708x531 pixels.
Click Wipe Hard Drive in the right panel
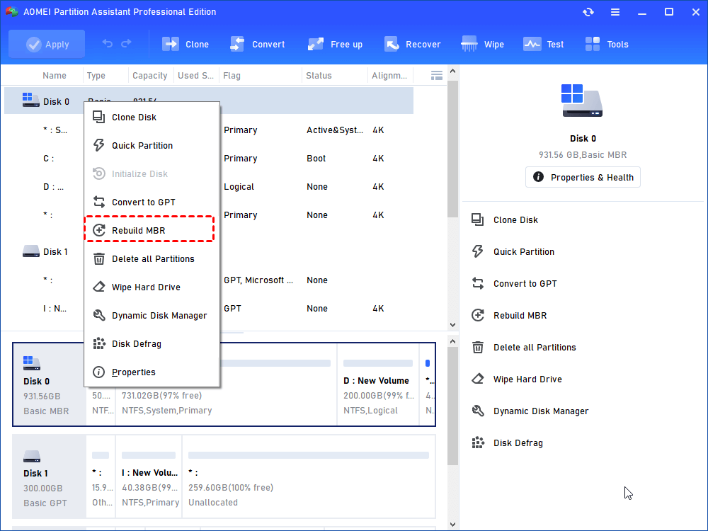527,379
